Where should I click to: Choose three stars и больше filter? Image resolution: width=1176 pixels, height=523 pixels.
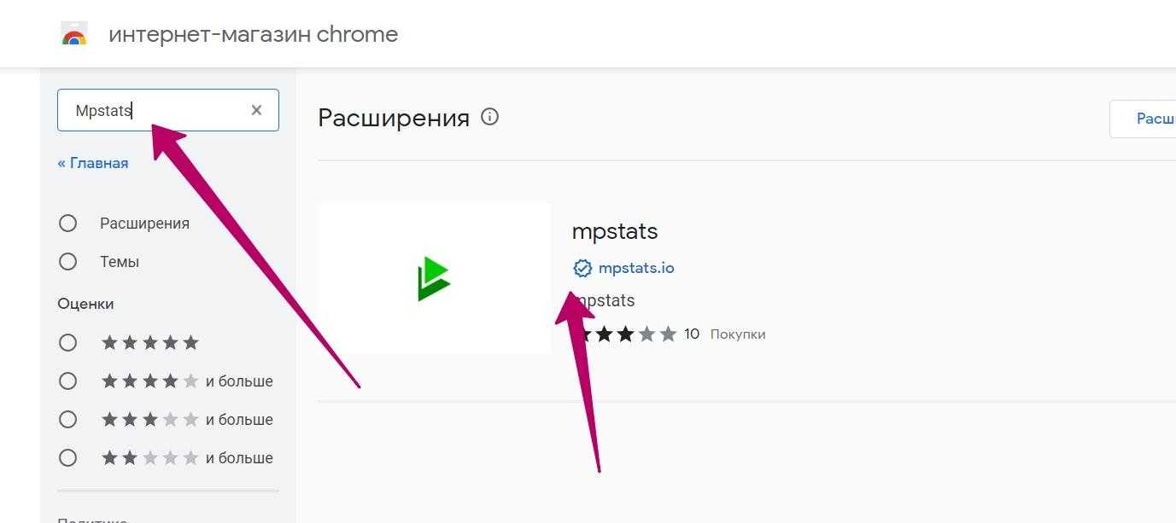(68, 420)
